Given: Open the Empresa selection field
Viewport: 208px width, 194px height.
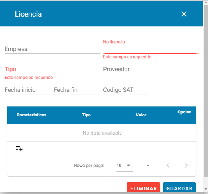Looking at the screenshot, I should [52, 49].
